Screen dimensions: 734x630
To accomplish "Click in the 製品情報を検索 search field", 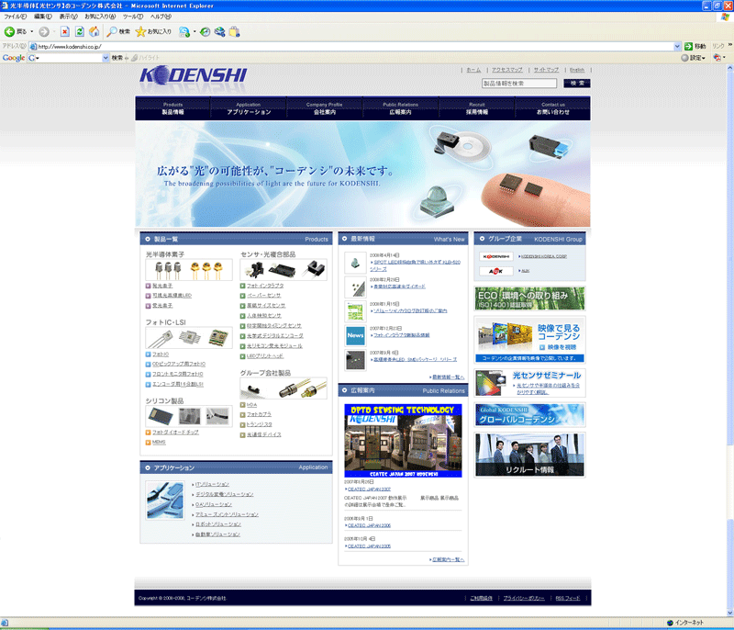I will pyautogui.click(x=519, y=84).
